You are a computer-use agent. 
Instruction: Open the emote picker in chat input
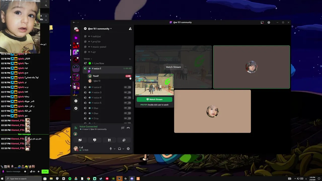[x=25, y=171]
